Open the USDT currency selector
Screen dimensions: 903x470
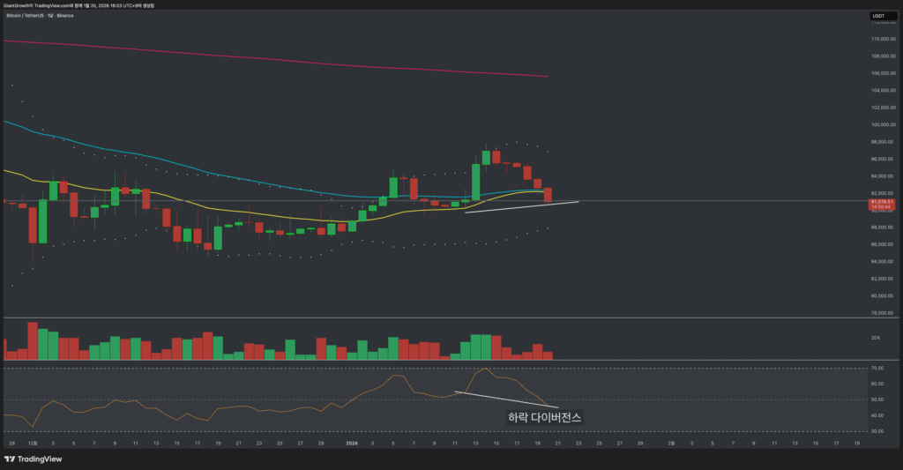878,16
